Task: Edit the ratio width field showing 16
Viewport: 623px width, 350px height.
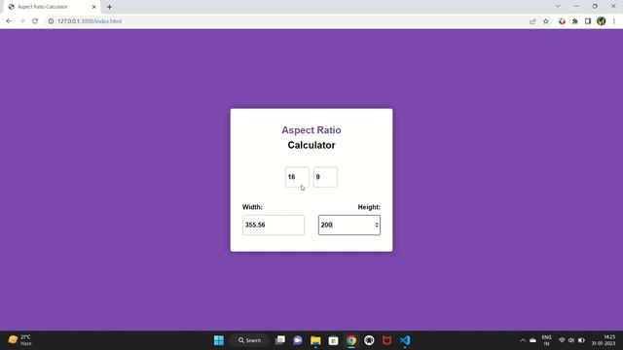Action: (297, 177)
